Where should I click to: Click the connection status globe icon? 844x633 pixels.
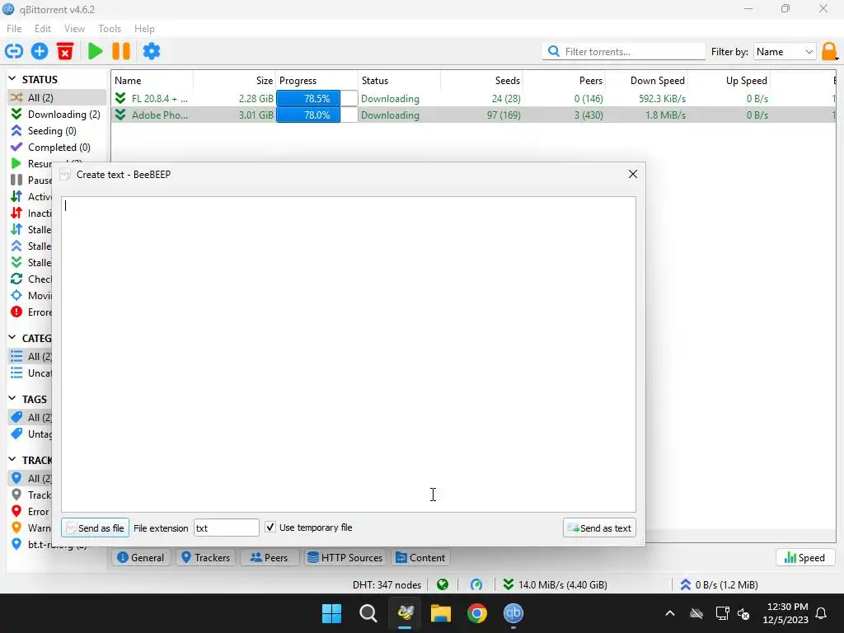443,584
